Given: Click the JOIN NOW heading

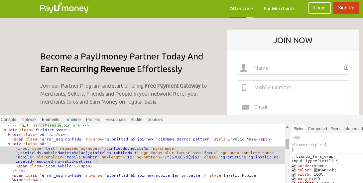Looking at the screenshot, I should [x=293, y=41].
